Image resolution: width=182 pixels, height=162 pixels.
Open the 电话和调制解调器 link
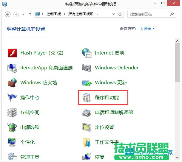point(114,112)
